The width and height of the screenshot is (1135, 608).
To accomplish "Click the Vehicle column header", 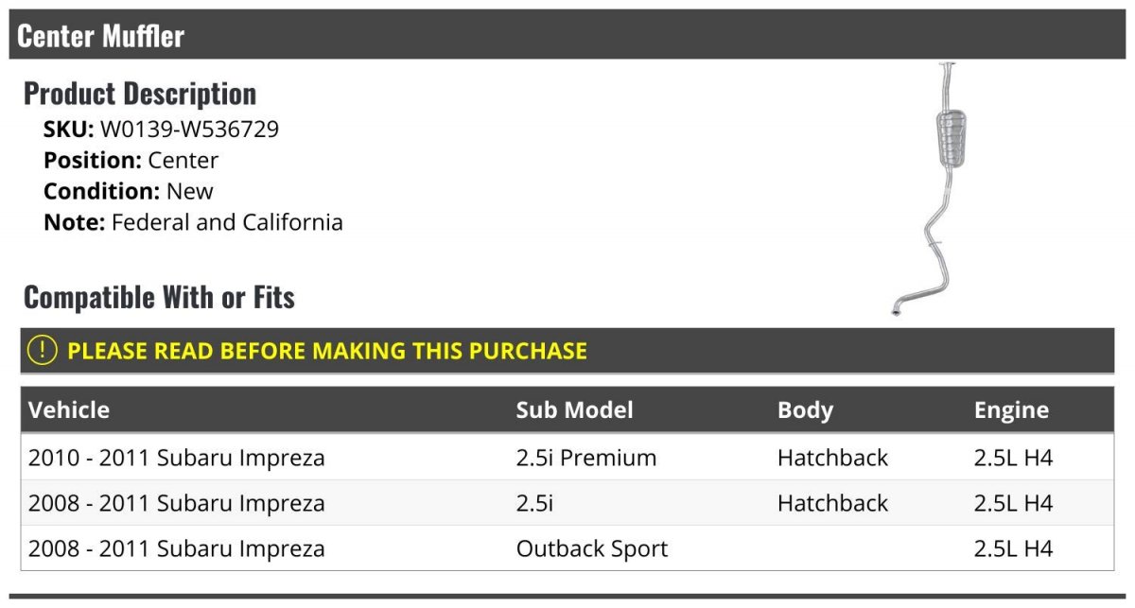I will point(69,409).
